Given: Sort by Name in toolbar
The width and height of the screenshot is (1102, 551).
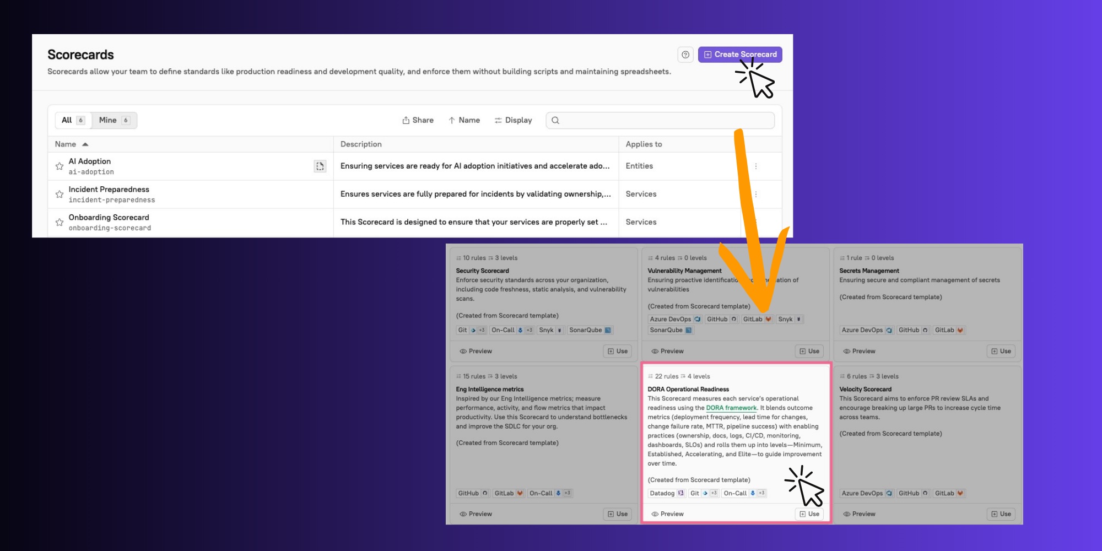Looking at the screenshot, I should [464, 120].
